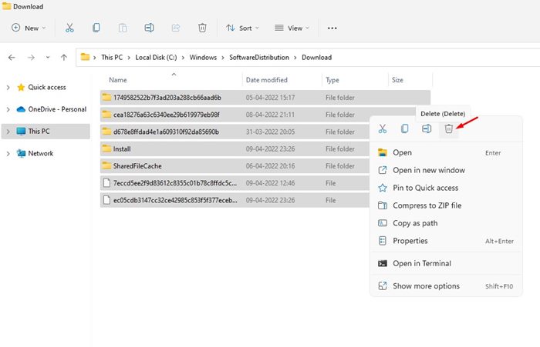
Task: Expand the Network tree node
Action: point(8,153)
